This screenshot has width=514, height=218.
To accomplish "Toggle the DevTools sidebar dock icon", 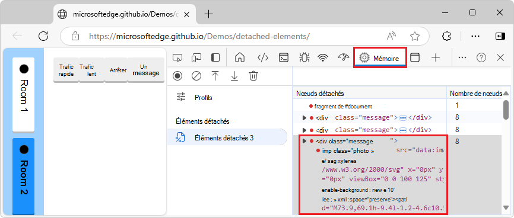I will pos(215,58).
